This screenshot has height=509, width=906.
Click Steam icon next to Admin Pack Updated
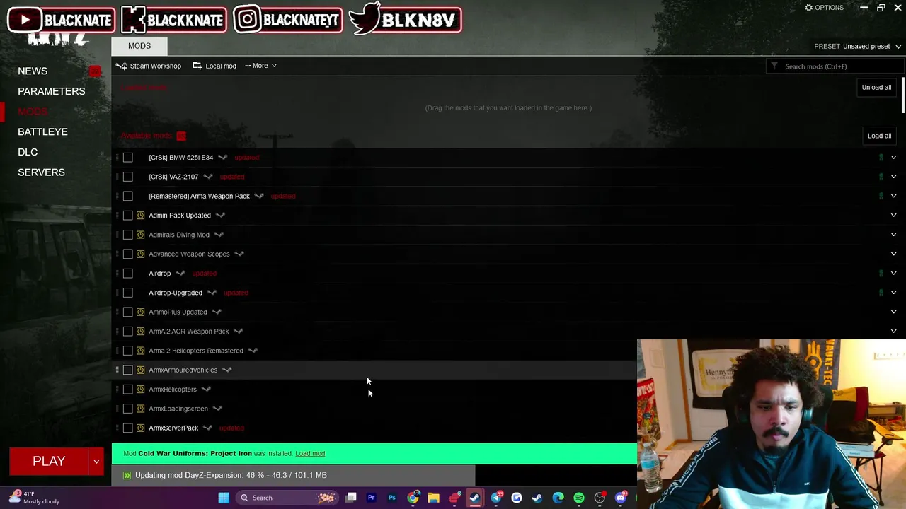coord(220,216)
